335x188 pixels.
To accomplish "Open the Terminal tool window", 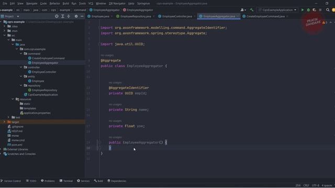I will coord(66,181).
